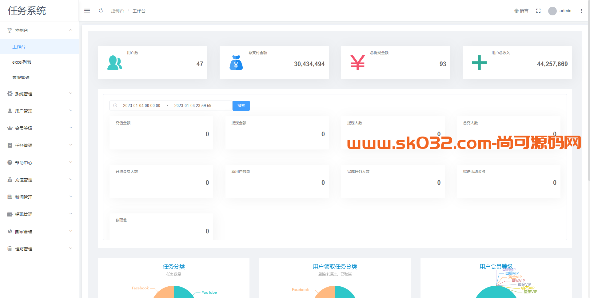Click the 系统管理 gear icon
590x298 pixels.
(x=10, y=93)
